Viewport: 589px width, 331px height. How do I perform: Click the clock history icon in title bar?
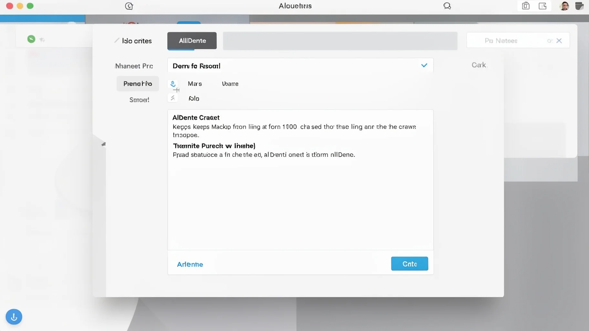129,6
